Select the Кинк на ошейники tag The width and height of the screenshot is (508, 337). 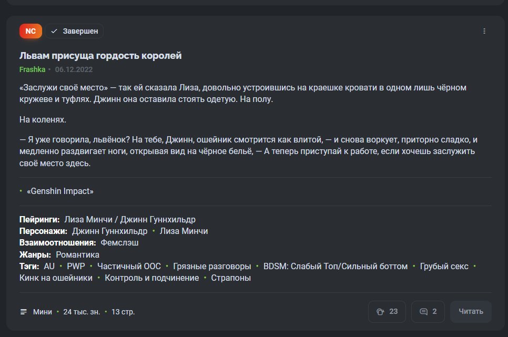click(56, 278)
